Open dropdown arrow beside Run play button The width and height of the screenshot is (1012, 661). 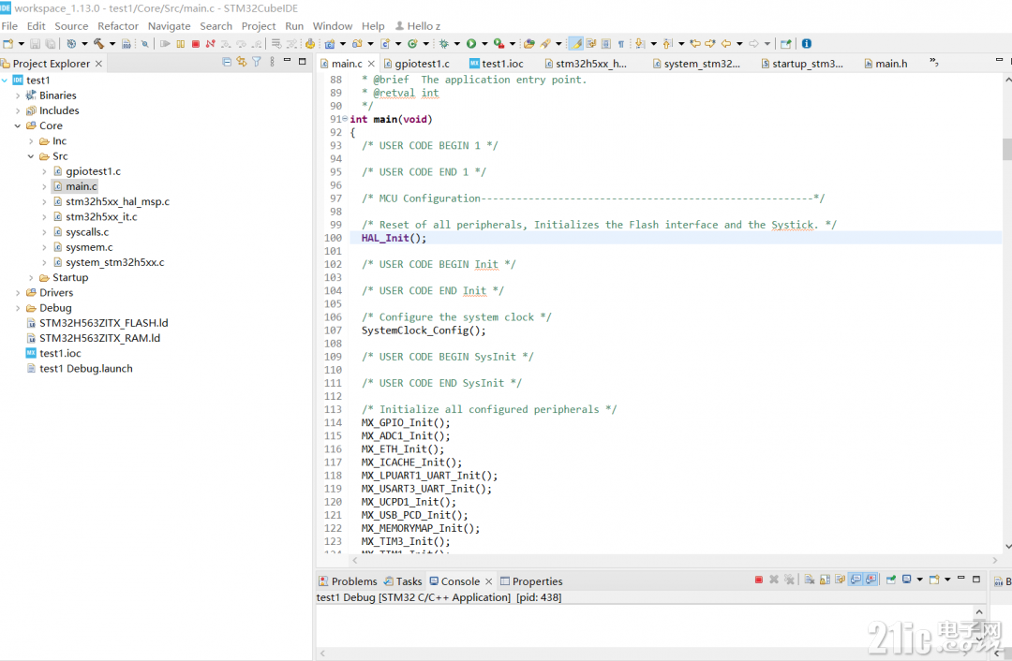pyautogui.click(x=484, y=44)
